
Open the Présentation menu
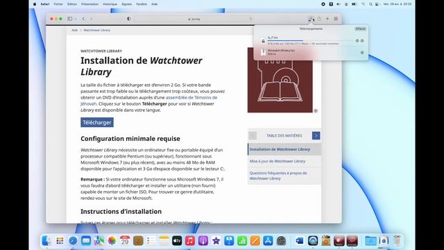tap(89, 4)
